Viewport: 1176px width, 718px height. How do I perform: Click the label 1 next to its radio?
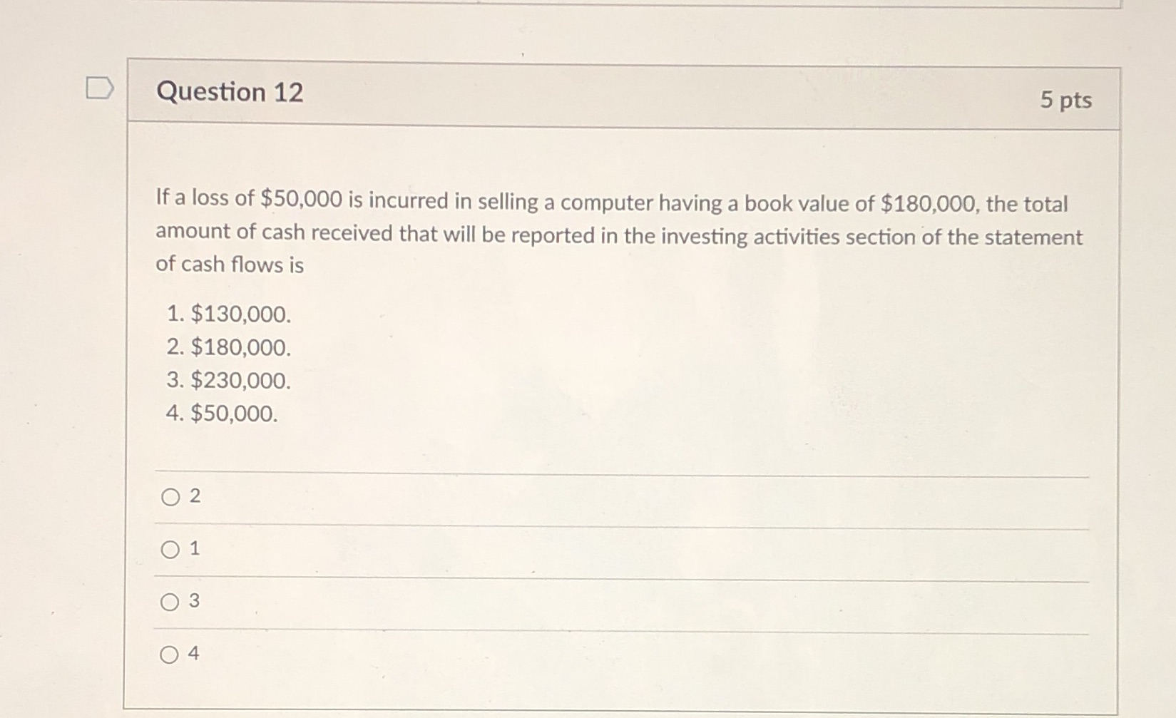pos(193,548)
